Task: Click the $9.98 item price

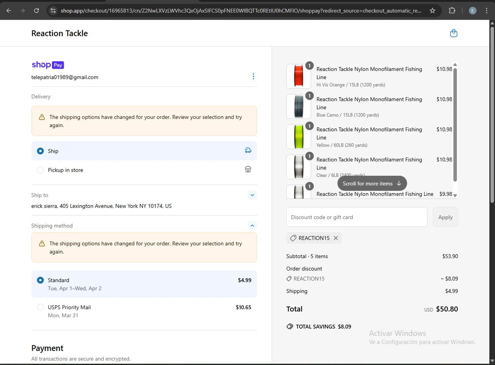Action: tap(446, 194)
